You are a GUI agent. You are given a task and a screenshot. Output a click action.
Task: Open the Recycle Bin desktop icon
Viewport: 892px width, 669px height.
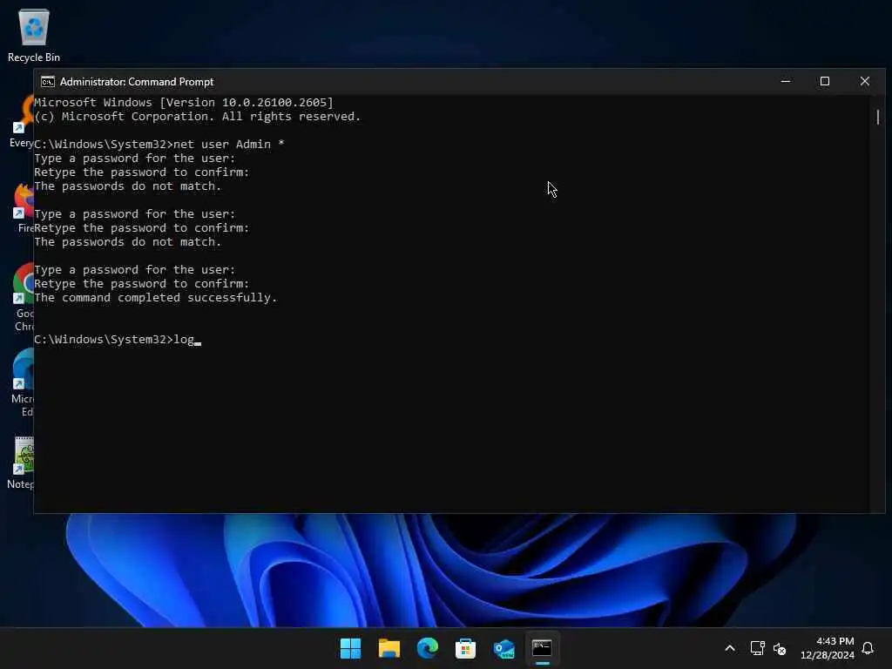coord(34,35)
